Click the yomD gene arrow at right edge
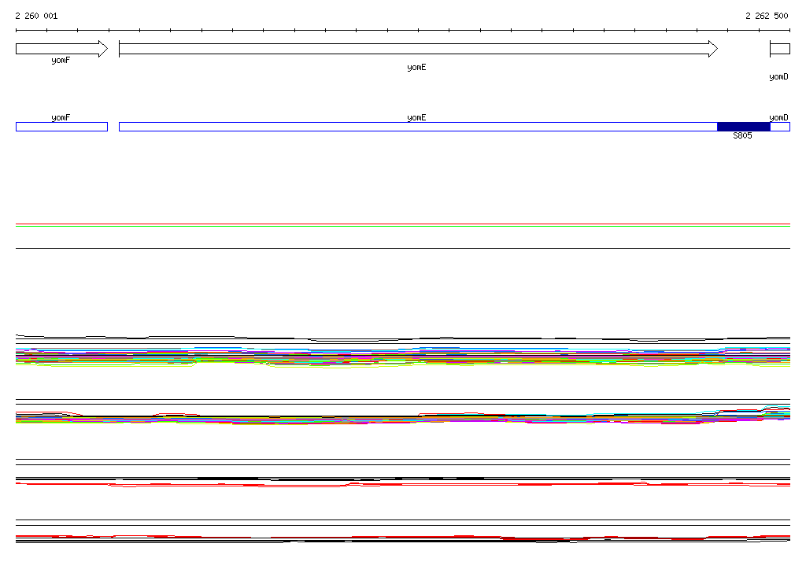806x562 pixels. coord(779,49)
